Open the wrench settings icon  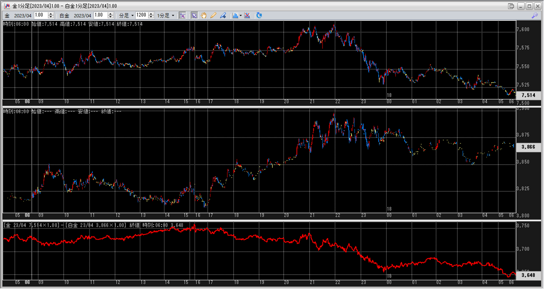[x=535, y=15]
